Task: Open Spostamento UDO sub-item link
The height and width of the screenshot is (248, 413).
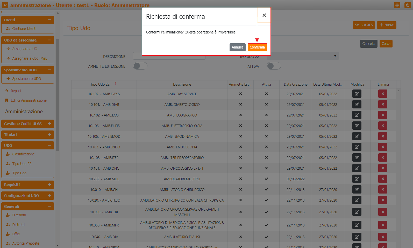Action: click(x=26, y=79)
